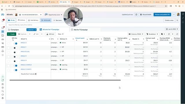Toggle off the ANGLE 2 ad set switch
Viewport: 185px width, 104px height.
(15, 44)
